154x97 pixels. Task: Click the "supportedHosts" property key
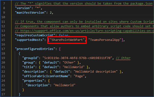coord(30,40)
